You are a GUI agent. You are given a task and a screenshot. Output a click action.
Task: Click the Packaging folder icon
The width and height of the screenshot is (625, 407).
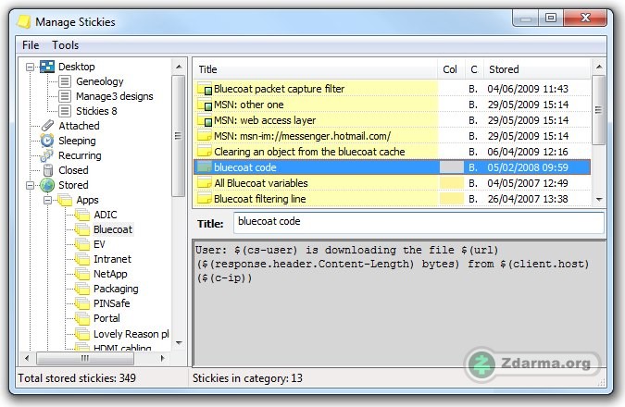[82, 289]
